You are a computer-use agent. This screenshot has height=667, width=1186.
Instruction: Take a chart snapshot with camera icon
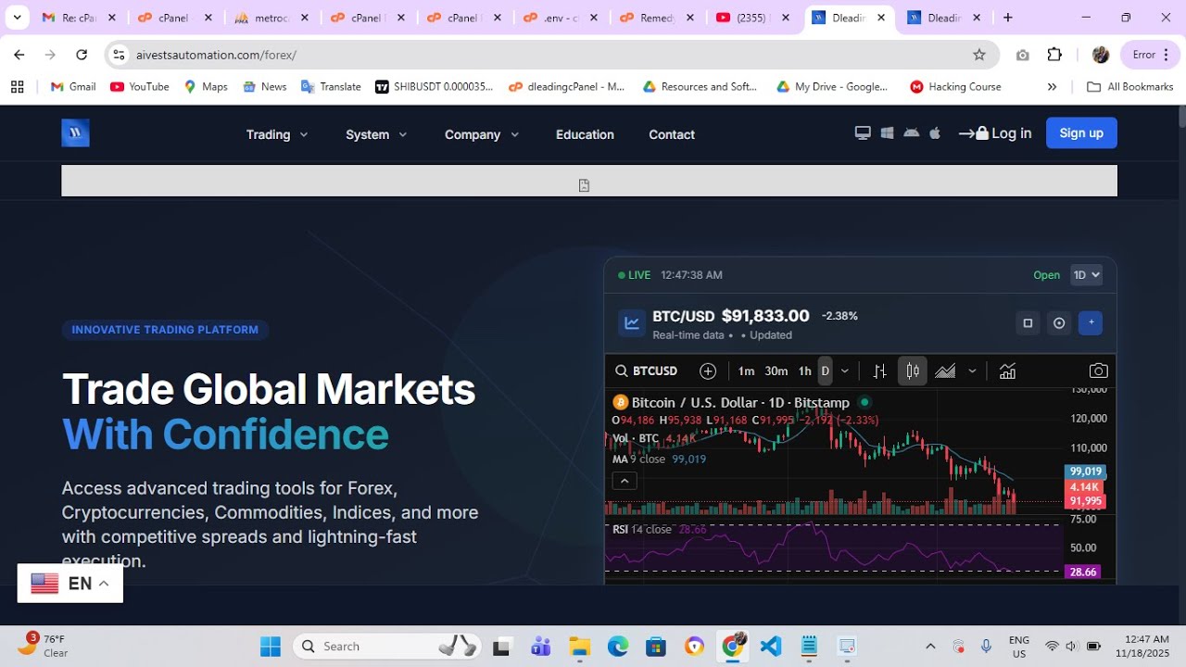[x=1098, y=371]
